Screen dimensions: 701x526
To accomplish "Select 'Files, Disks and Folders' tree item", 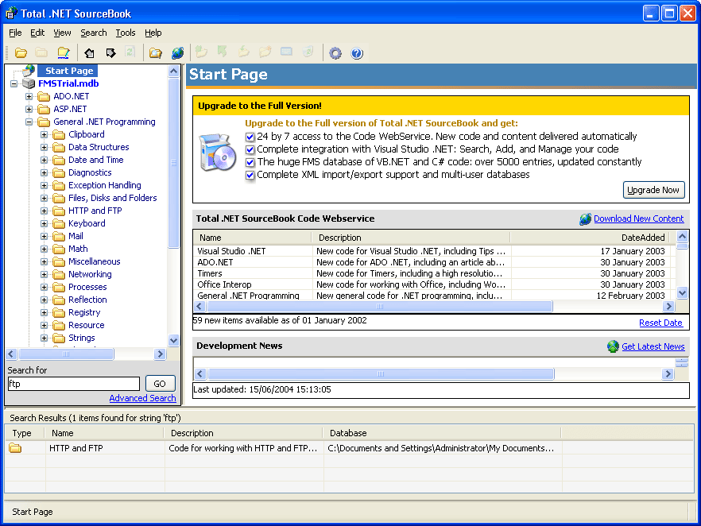I will coord(113,198).
